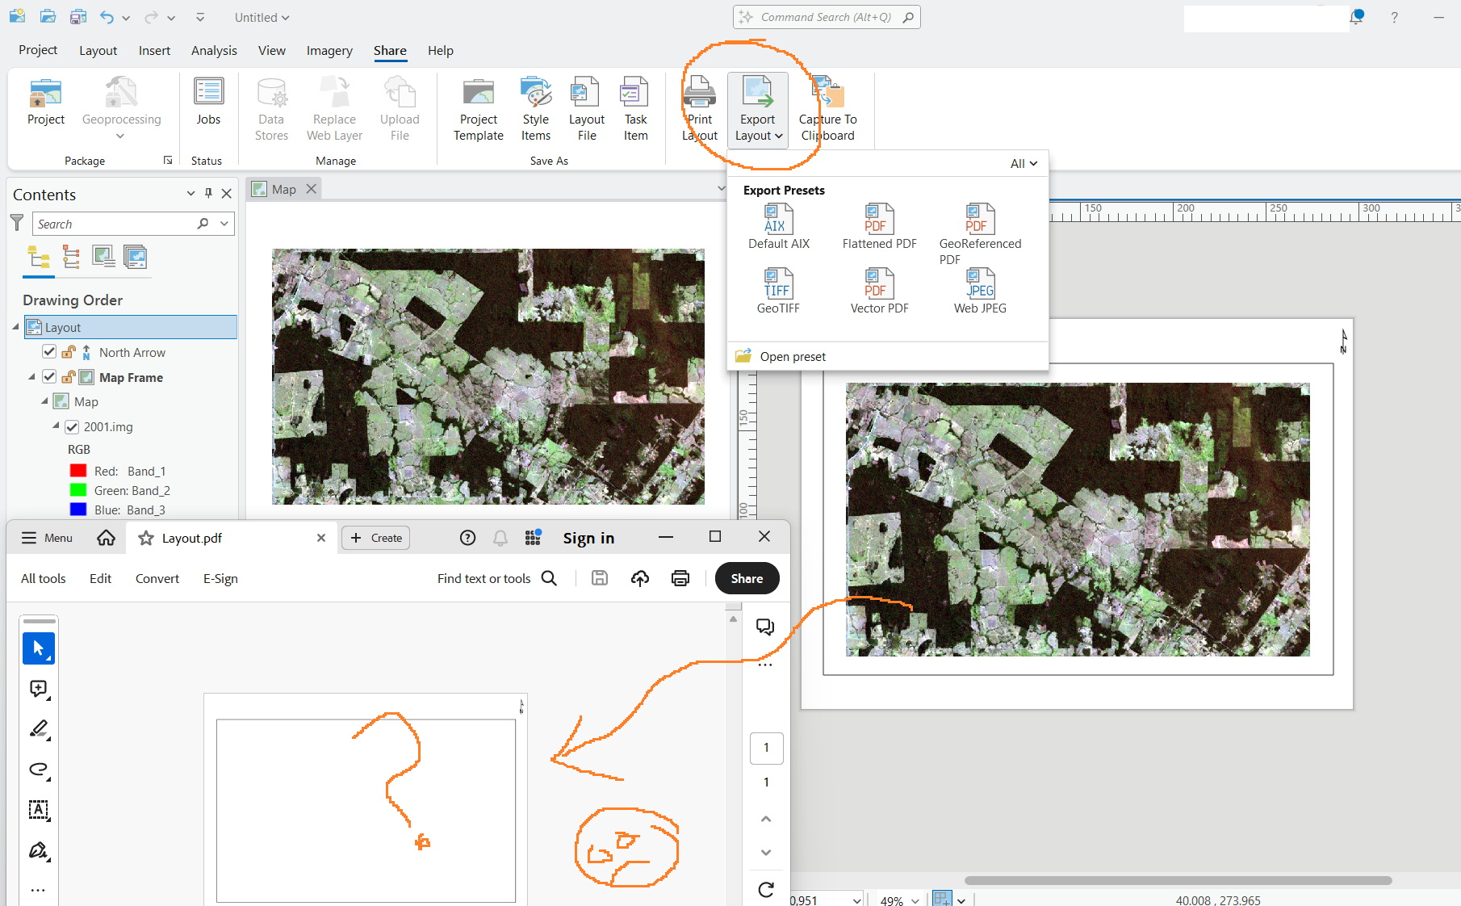Uncheck the Map Frame visibility checkbox
Image resolution: width=1461 pixels, height=906 pixels.
(x=49, y=377)
